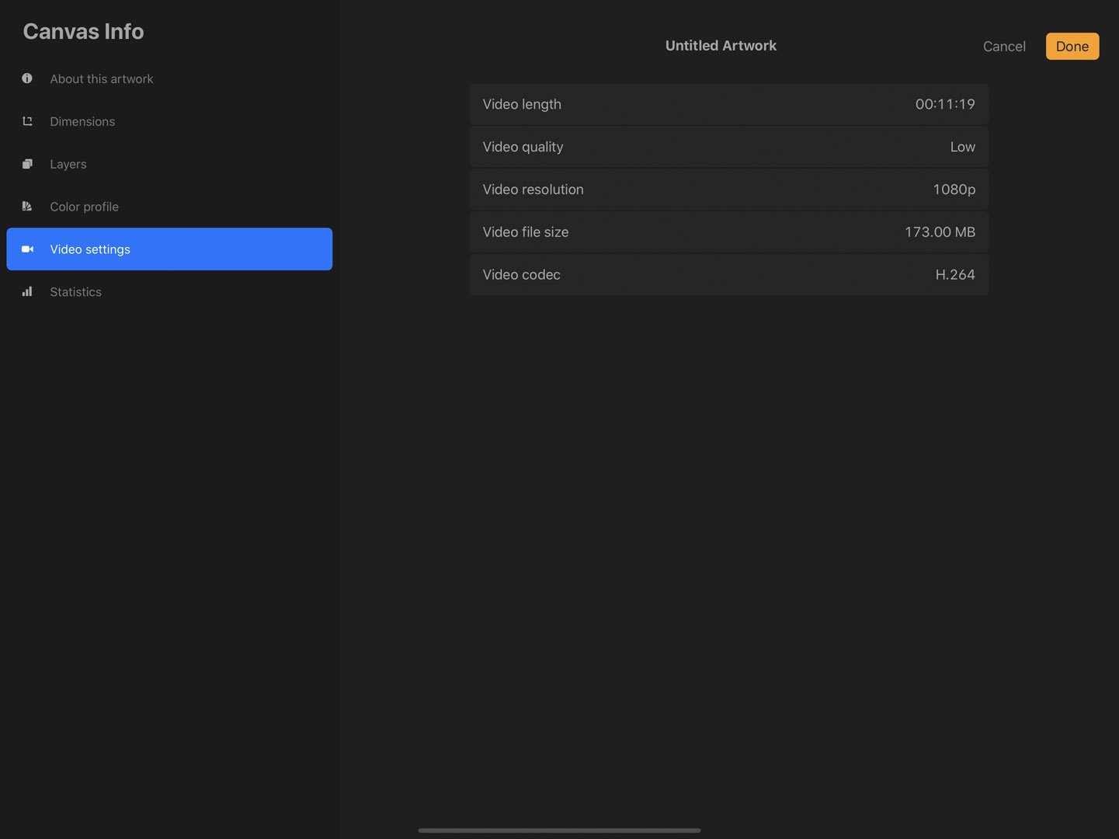Screen dimensions: 1119x839
Task: Click the info icon next to About this artwork
Action: pos(27,78)
